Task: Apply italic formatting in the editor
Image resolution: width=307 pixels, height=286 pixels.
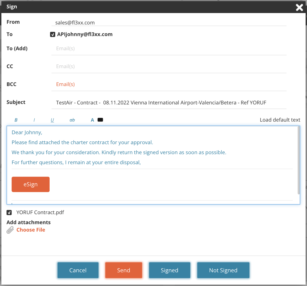Action: click(x=34, y=120)
